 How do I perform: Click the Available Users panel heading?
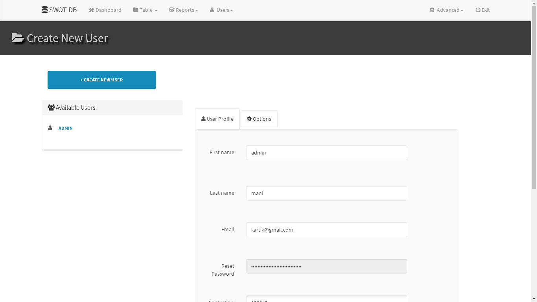112,108
